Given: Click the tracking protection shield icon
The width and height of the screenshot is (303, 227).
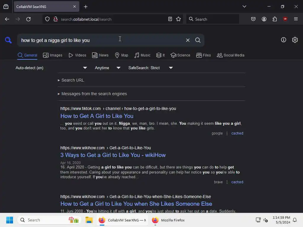Looking at the screenshot, I should (47, 19).
